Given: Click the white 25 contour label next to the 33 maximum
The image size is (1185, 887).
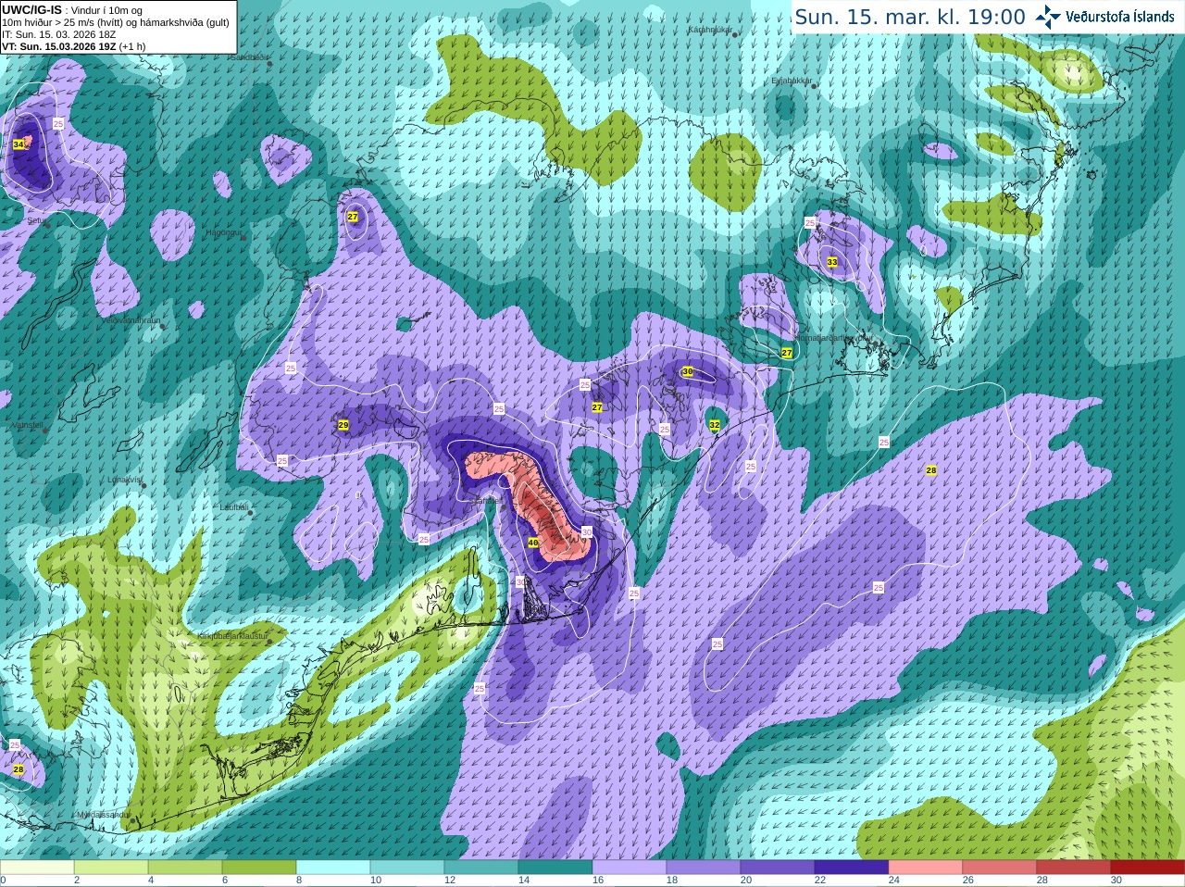Looking at the screenshot, I should pos(810,223).
